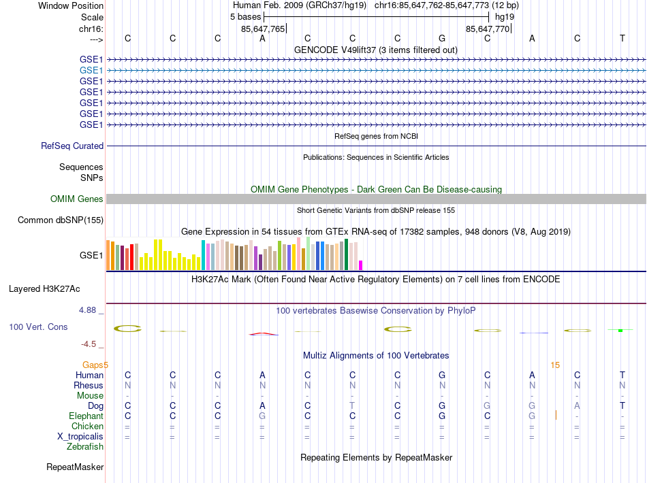Image resolution: width=647 pixels, height=483 pixels.
Task: Click the OMIM Genes track label
Action: [77, 199]
